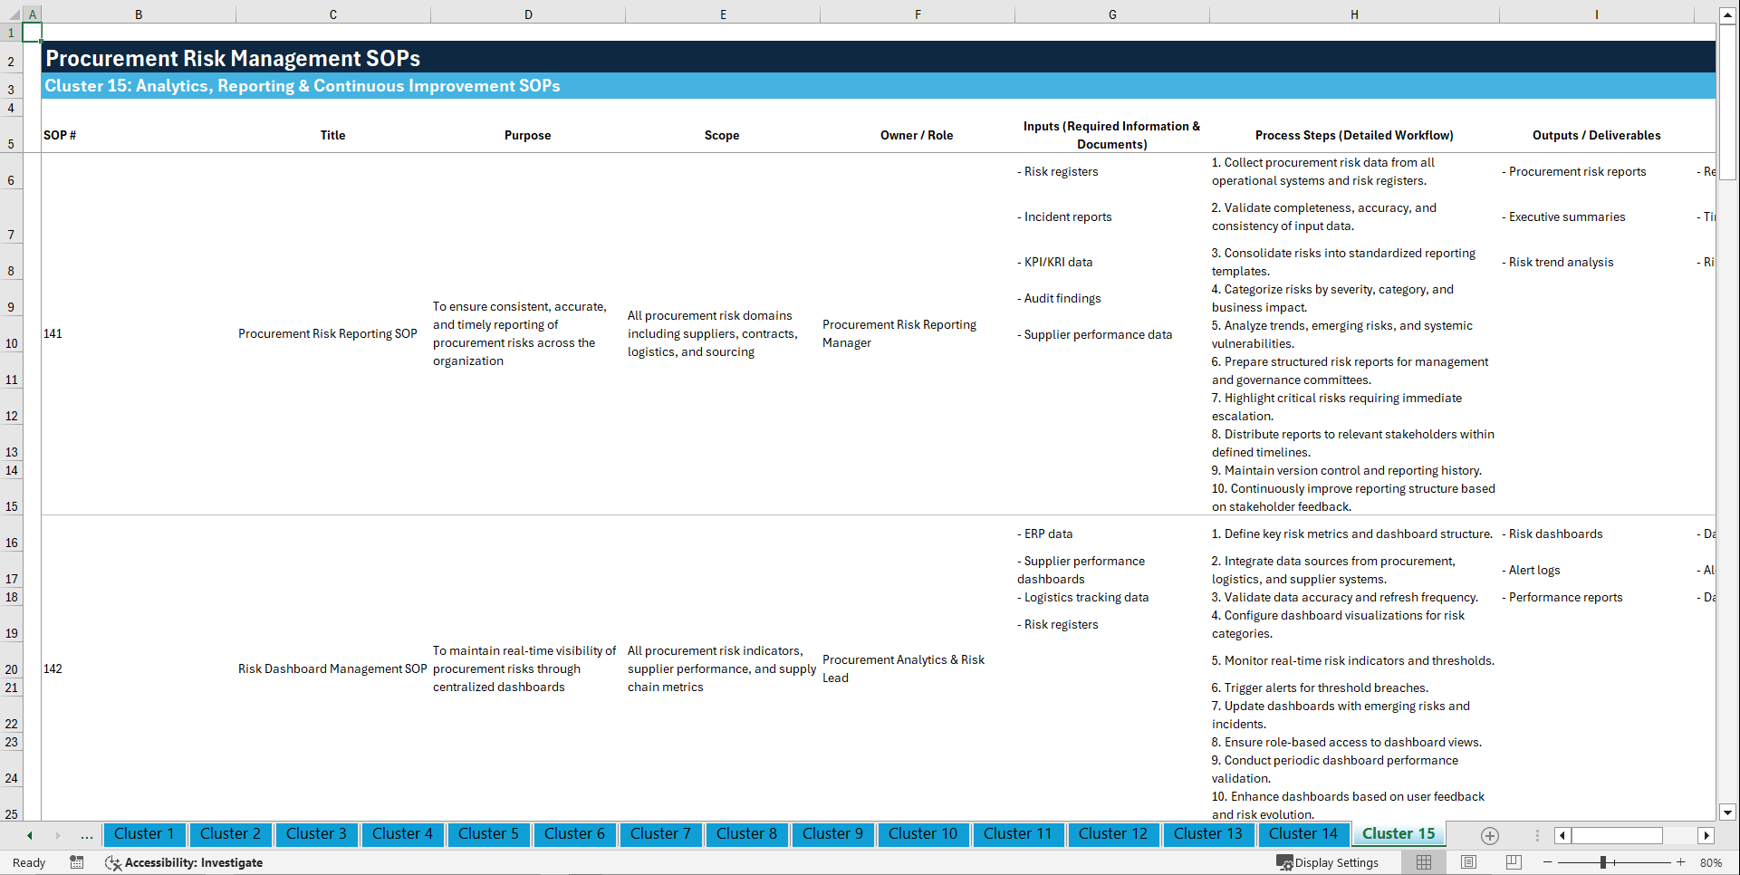The width and height of the screenshot is (1740, 875).
Task: Add a new sheet with plus button
Action: tap(1490, 835)
